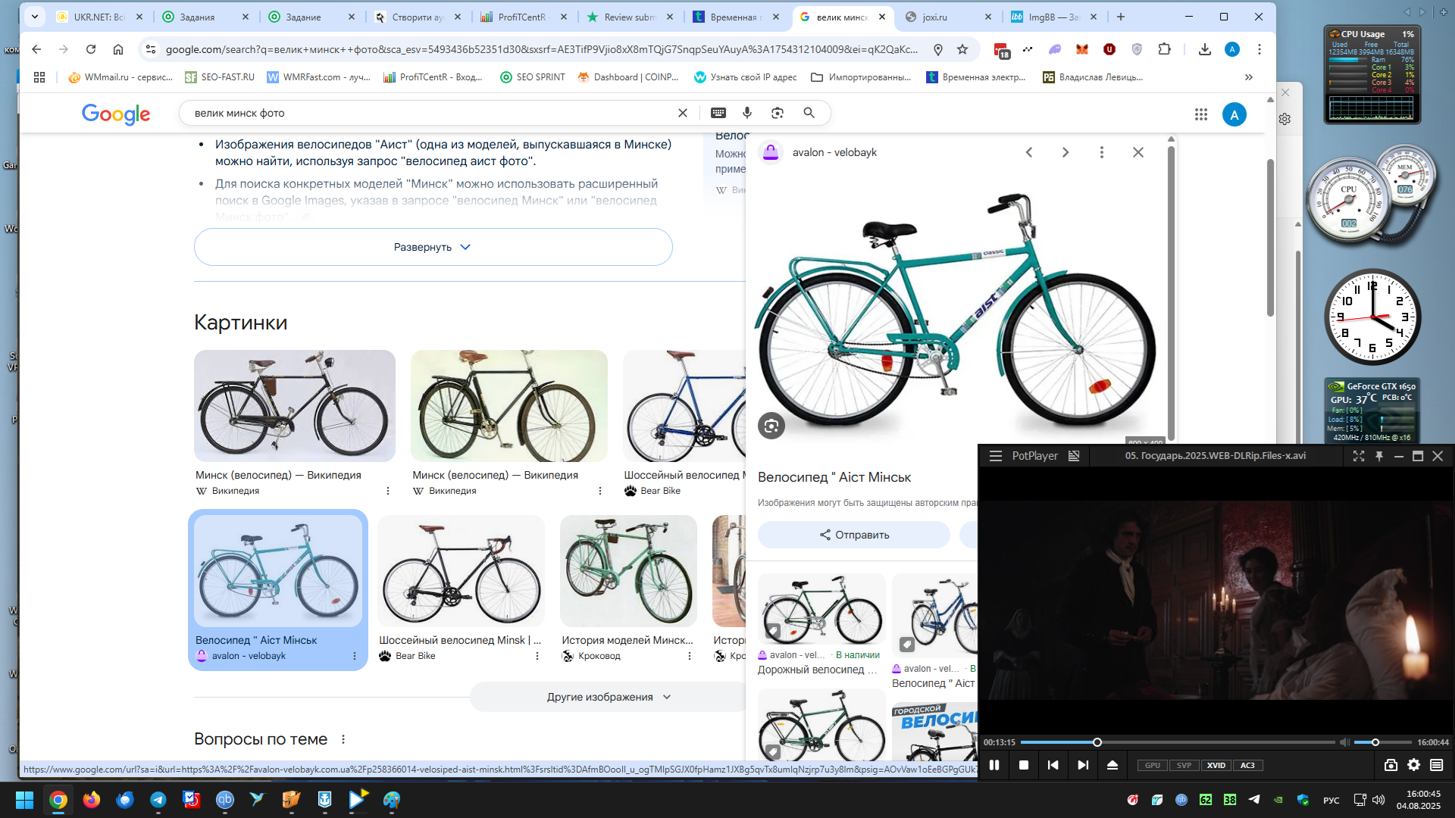Toggle SVP in PotPlayer
1455x818 pixels.
pos(1184,765)
